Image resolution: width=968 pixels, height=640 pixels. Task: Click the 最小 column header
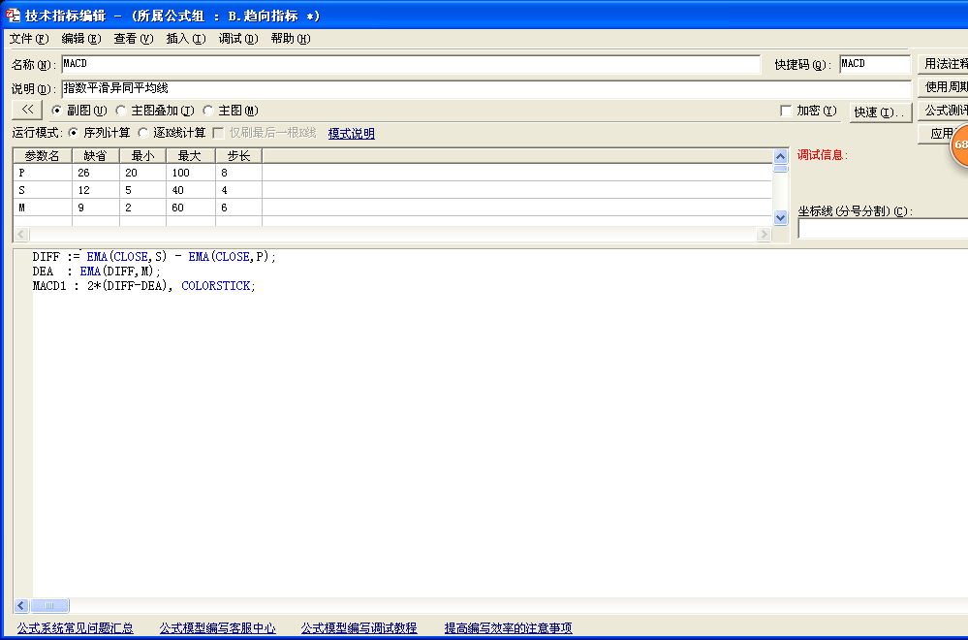pyautogui.click(x=142, y=156)
